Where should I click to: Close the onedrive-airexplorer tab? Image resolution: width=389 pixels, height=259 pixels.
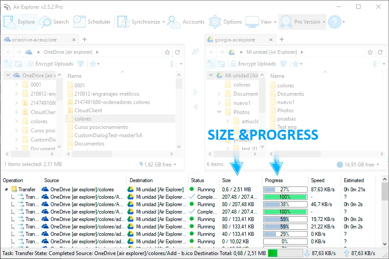(x=74, y=40)
